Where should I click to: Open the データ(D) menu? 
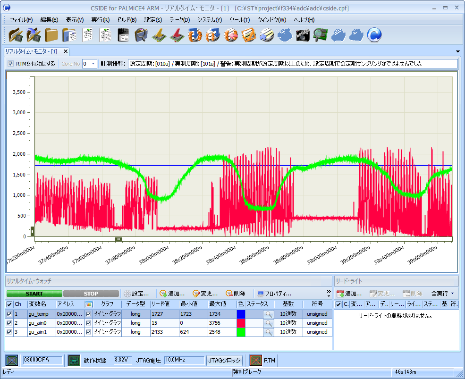(180, 20)
